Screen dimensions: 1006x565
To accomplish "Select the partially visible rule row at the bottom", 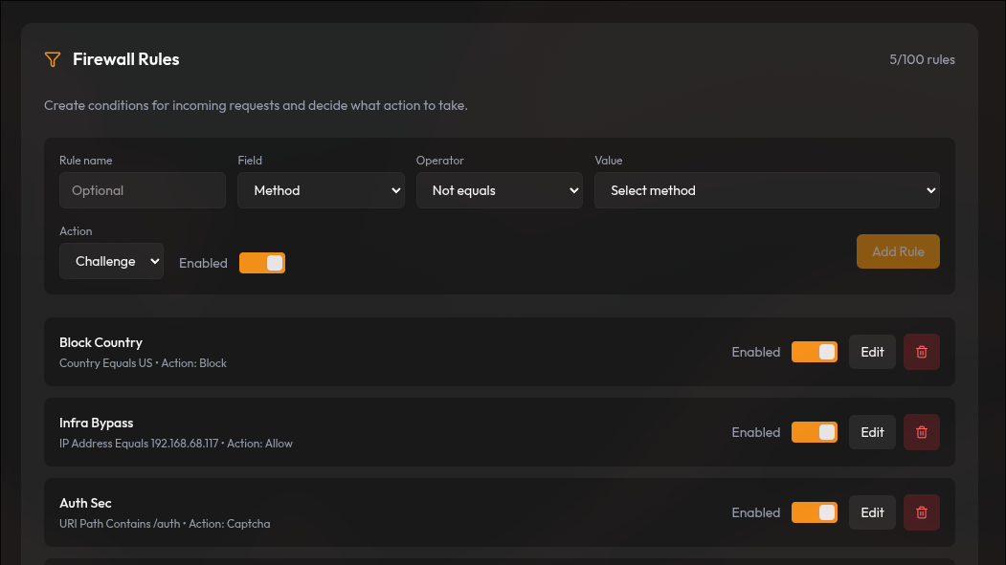I will pyautogui.click(x=499, y=559).
